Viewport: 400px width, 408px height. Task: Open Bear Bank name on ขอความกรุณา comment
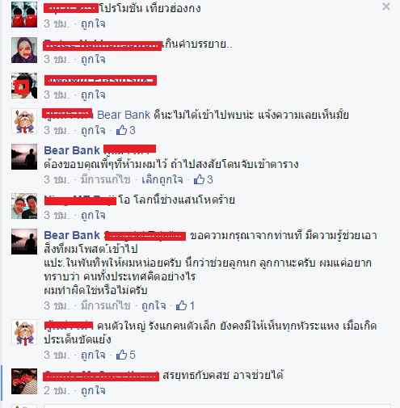[72, 235]
